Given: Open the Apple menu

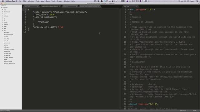Looking at the screenshot, I should tap(3, 1).
